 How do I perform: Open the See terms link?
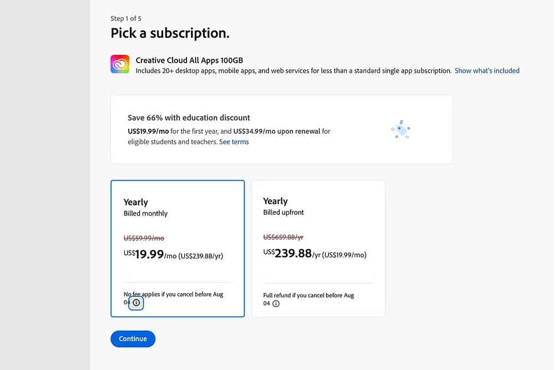[x=234, y=142]
